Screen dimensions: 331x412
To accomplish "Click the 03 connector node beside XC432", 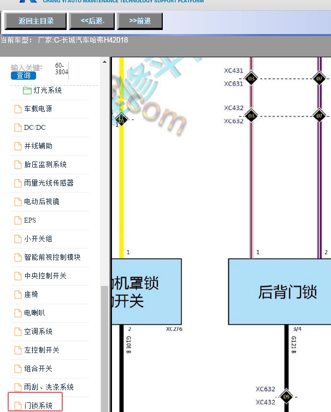I will tap(251, 116).
